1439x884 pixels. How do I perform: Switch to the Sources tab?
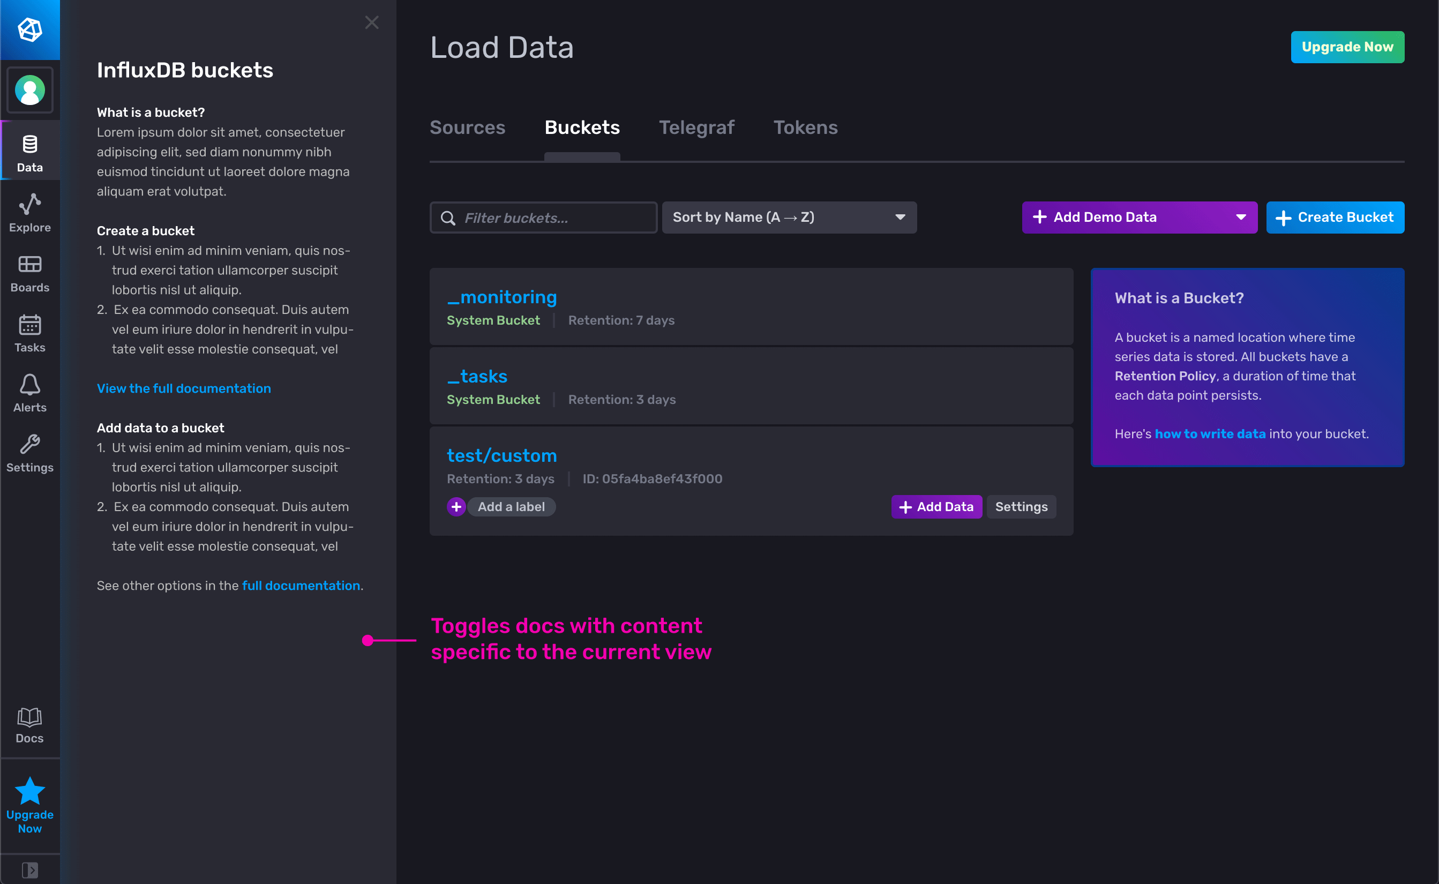pos(467,128)
